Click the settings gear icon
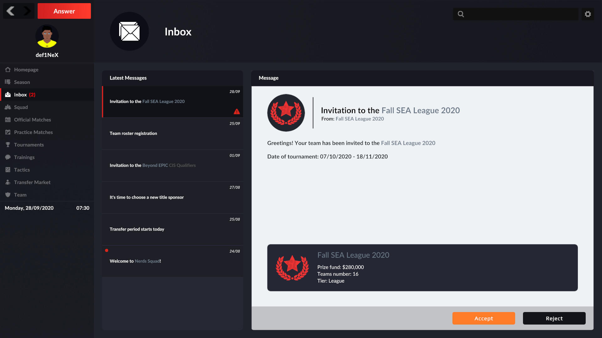 click(588, 13)
